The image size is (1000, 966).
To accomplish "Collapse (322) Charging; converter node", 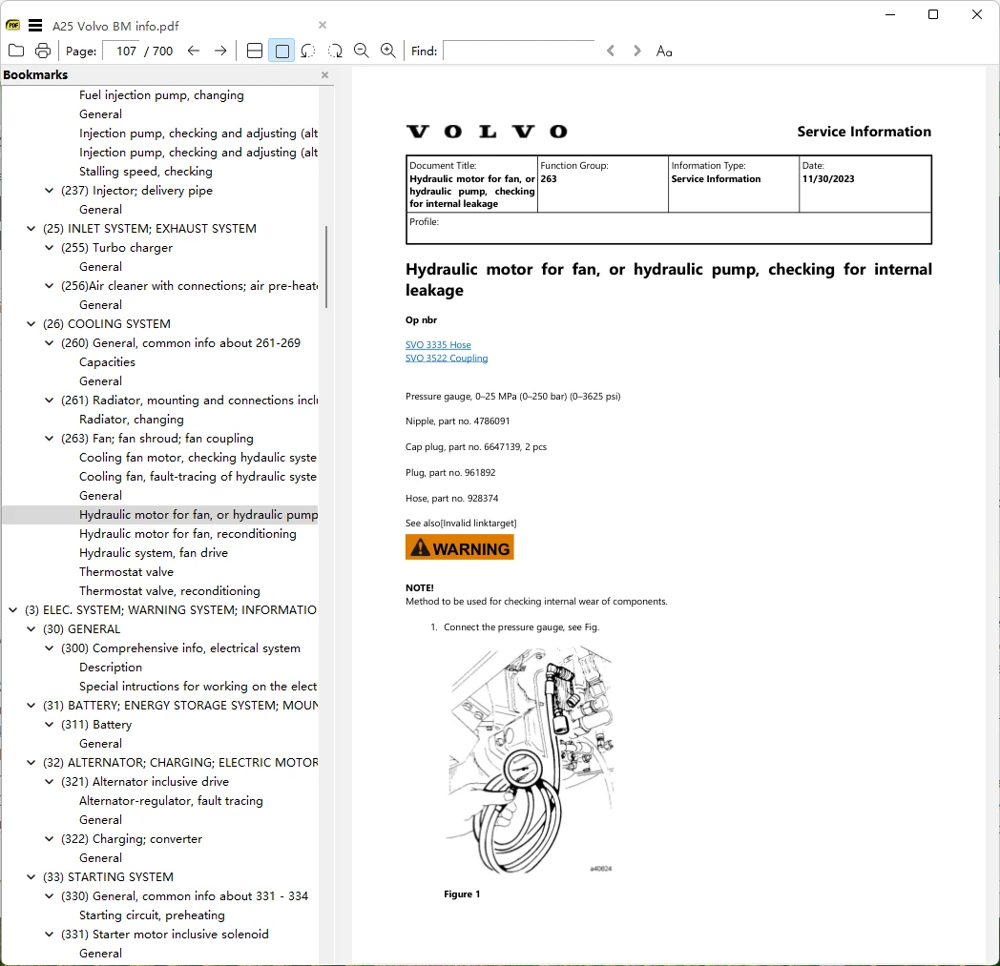I will click(x=49, y=839).
